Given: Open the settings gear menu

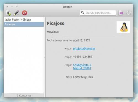Looking at the screenshot, I should 129,13.
